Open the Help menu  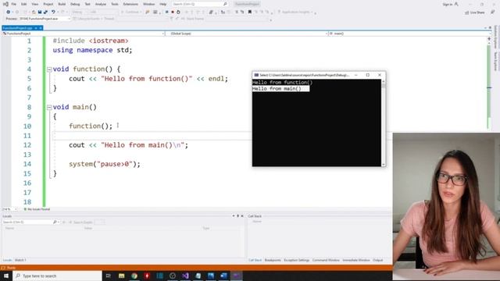163,4
